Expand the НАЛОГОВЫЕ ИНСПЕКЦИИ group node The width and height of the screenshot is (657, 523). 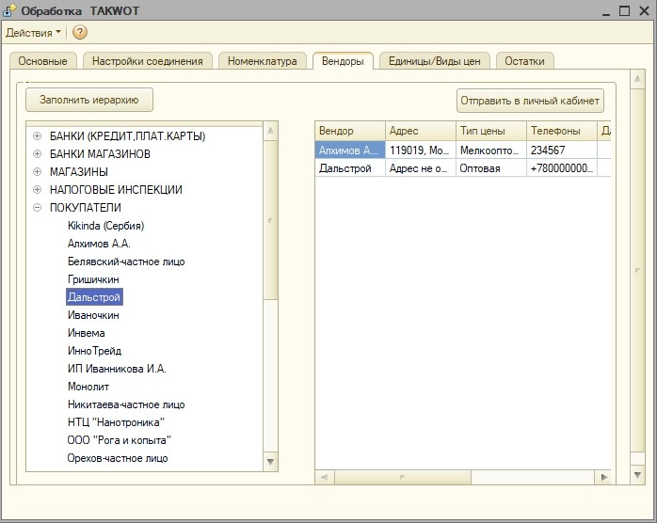[x=38, y=190]
